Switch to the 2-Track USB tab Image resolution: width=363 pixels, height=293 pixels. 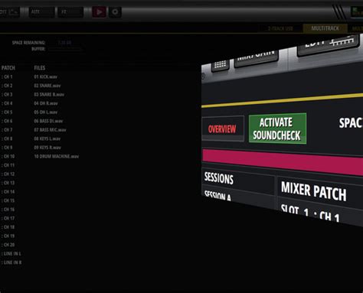coord(280,28)
